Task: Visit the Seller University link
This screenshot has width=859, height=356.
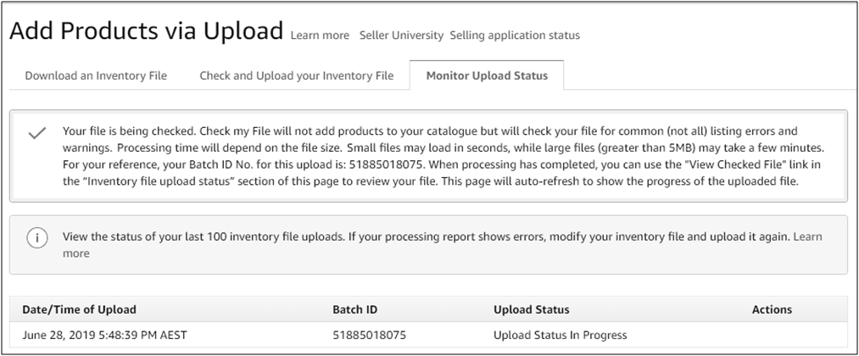Action: coord(401,36)
